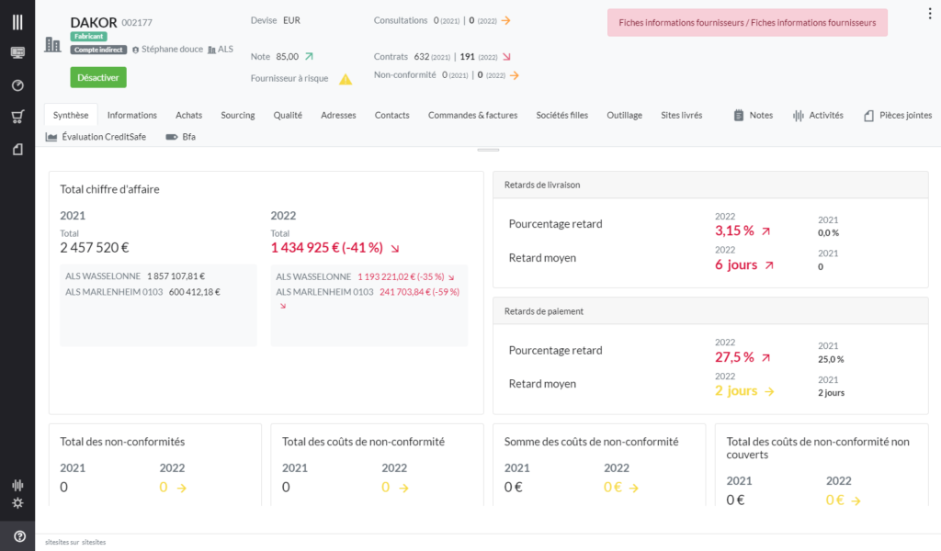This screenshot has height=551, width=941.
Task: Click the audio waveform icon in sidebar
Action: pyautogui.click(x=17, y=485)
